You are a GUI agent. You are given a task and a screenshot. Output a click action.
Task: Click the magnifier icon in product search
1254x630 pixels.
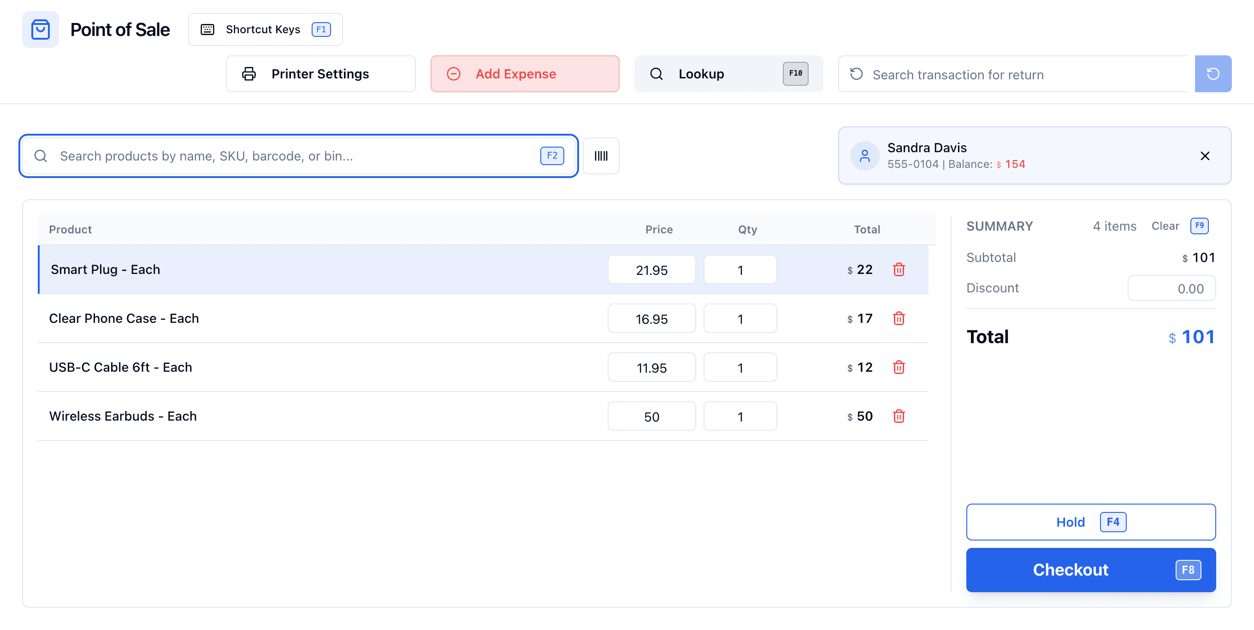click(x=41, y=156)
